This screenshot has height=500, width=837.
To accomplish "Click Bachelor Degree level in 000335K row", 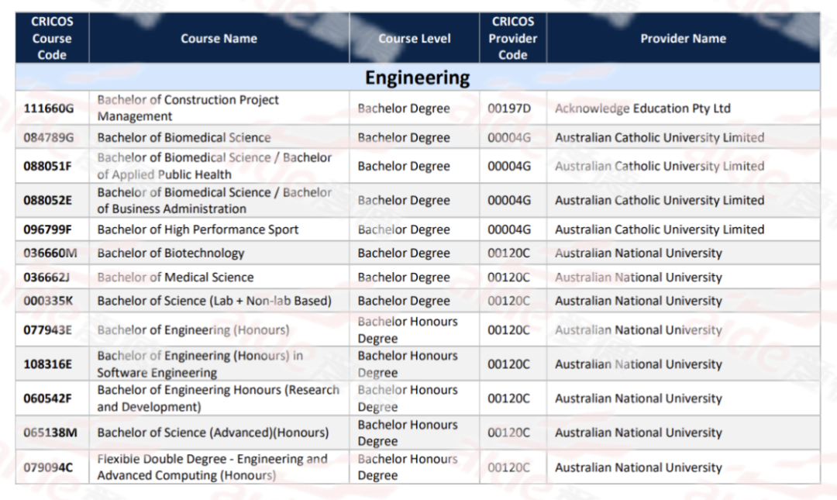I will [x=404, y=301].
